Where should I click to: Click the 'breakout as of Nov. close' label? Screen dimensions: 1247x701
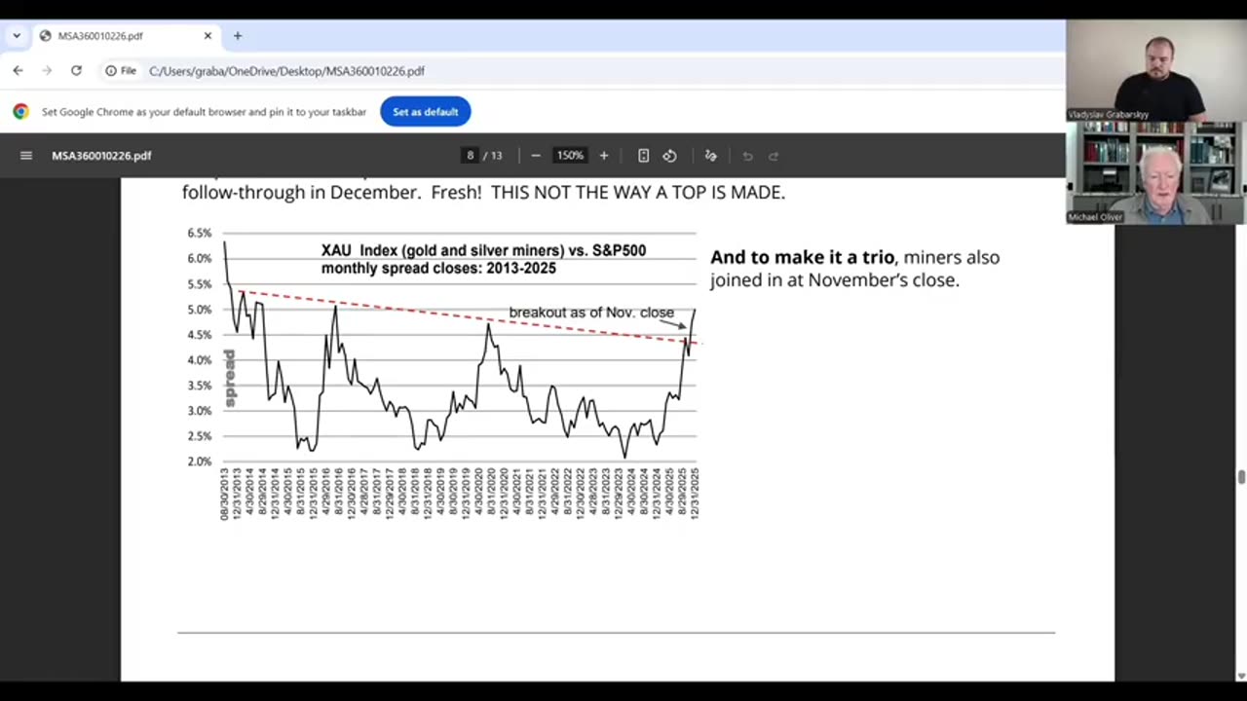pos(591,313)
